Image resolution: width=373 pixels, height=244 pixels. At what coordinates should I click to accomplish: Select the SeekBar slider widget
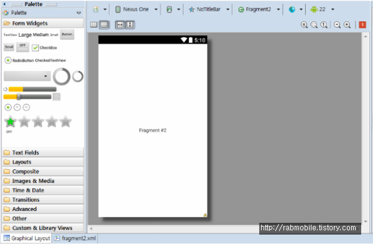pyautogui.click(x=27, y=96)
